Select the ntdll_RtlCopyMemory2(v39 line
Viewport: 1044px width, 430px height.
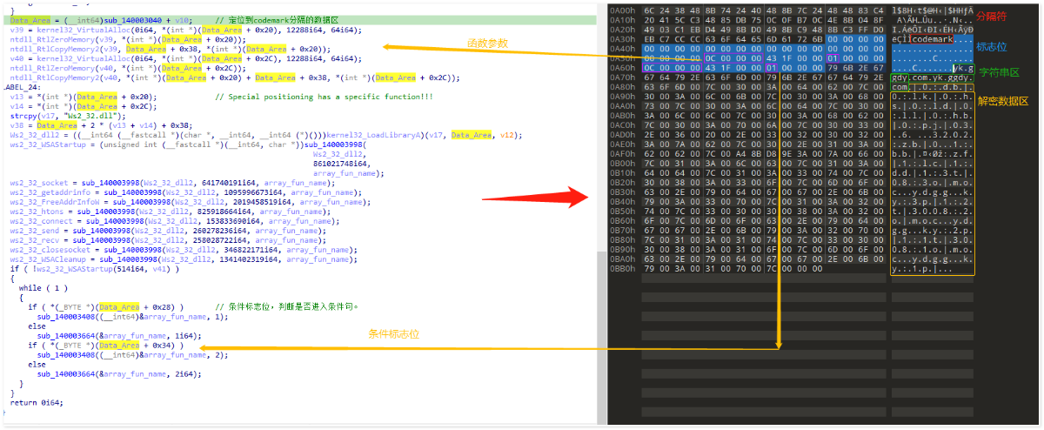(170, 49)
